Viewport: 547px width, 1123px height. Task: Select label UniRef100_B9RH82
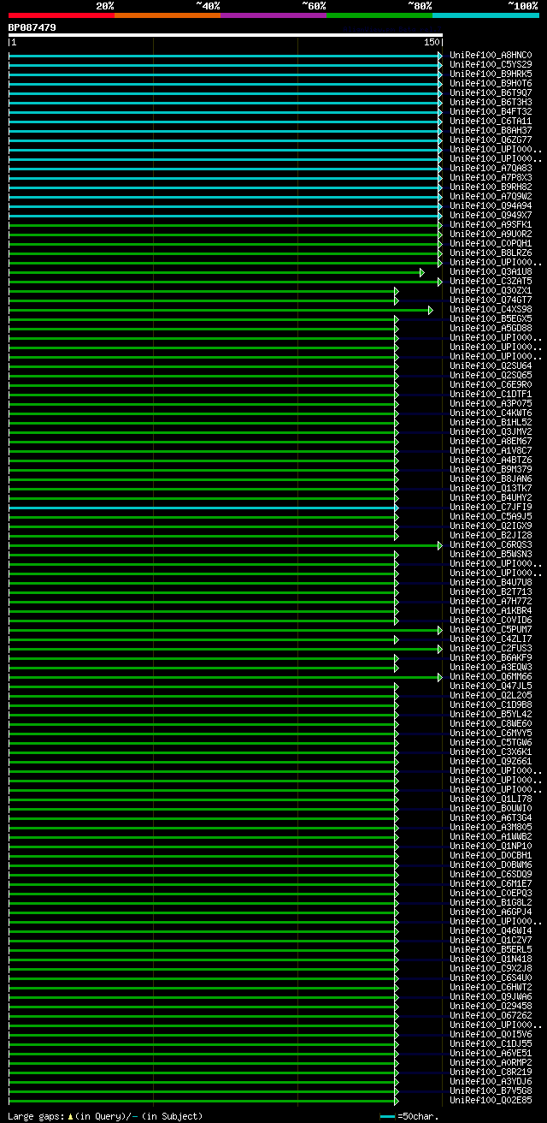491,187
